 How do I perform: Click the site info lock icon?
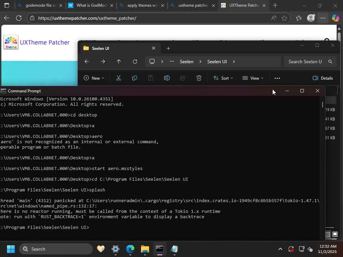pos(32,18)
